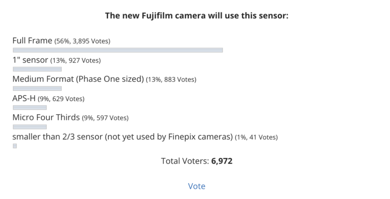Click the tiny smaller than 2/3 sensor bar
The image size is (390, 199).
(15, 146)
